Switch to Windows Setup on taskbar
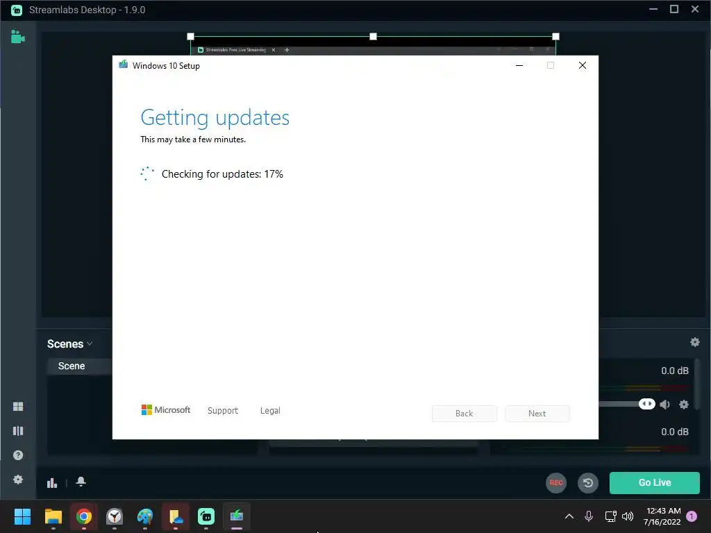711x533 pixels. point(237,516)
